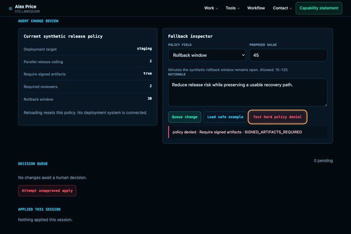The width and height of the screenshot is (351, 234).
Task: Open the Policy field dropdown showing Rollback window
Action: 207,55
